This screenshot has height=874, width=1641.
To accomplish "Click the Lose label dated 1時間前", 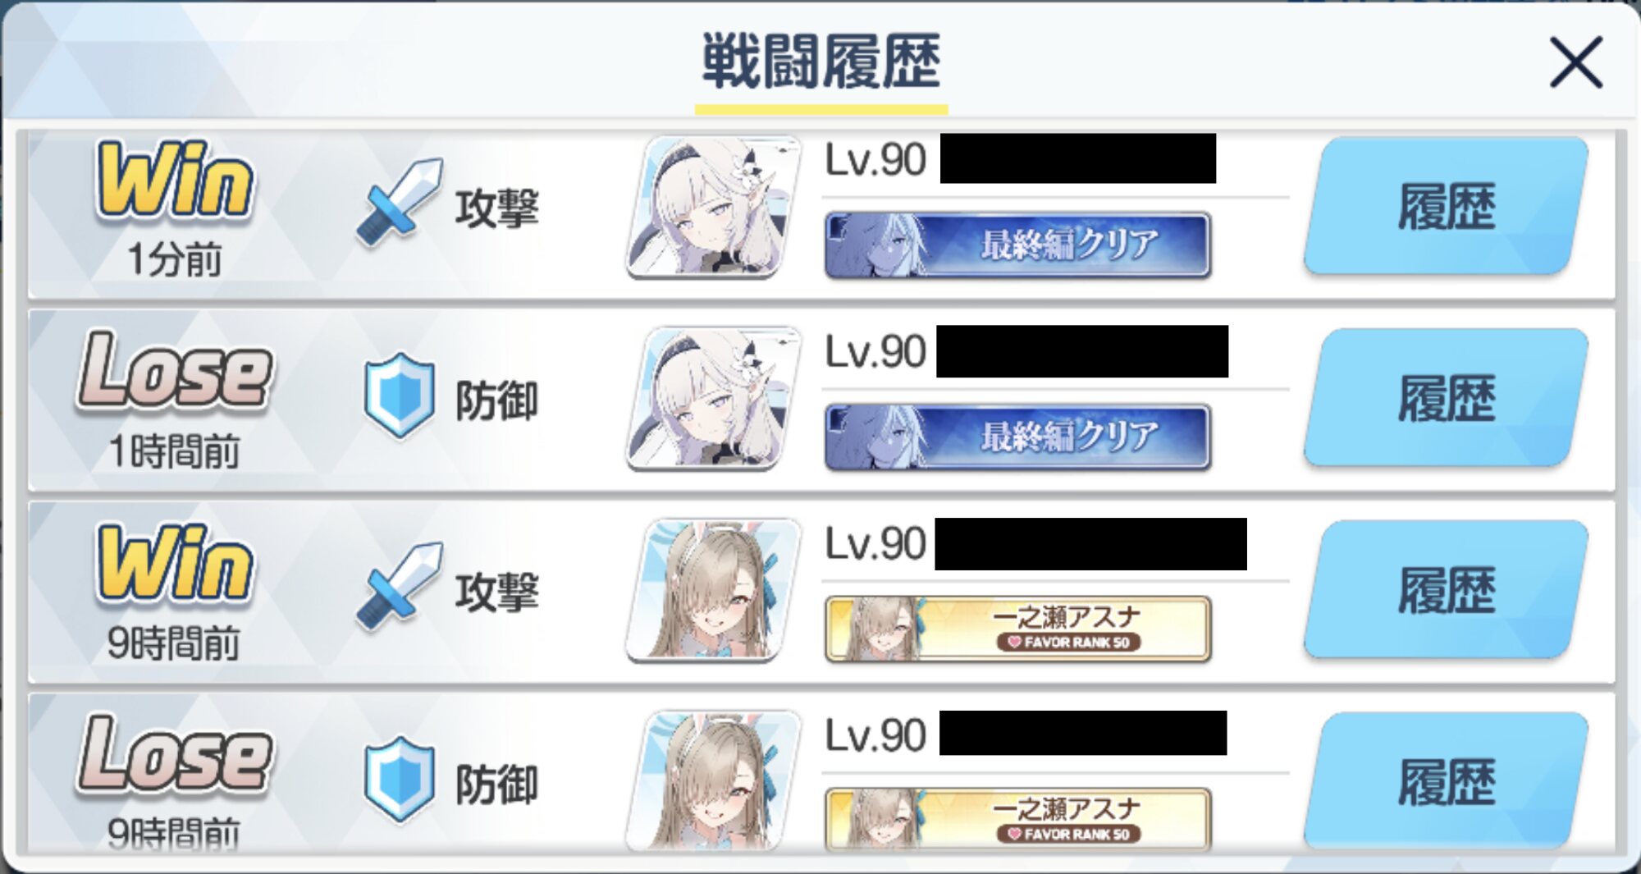I will tap(174, 371).
